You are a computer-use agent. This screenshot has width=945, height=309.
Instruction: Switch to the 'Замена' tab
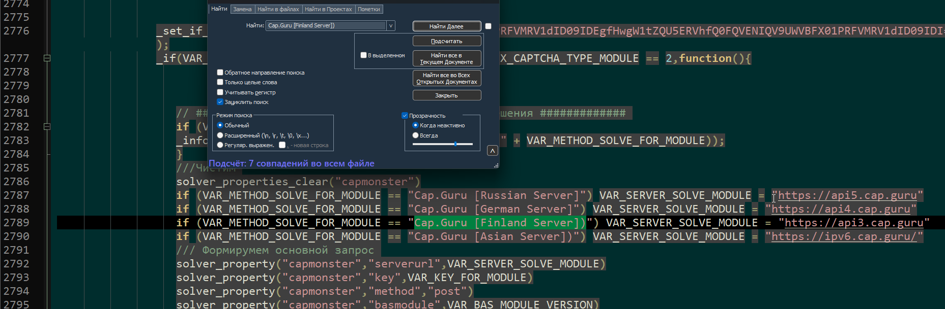pos(242,9)
